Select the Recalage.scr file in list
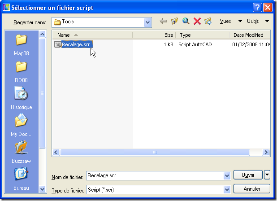 pyautogui.click(x=76, y=44)
